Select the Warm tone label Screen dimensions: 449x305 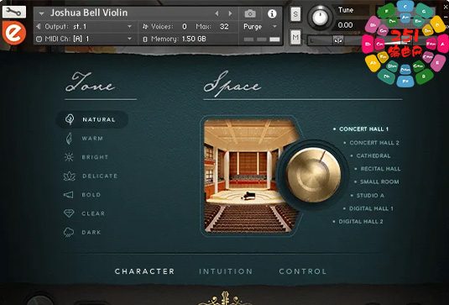(92, 139)
